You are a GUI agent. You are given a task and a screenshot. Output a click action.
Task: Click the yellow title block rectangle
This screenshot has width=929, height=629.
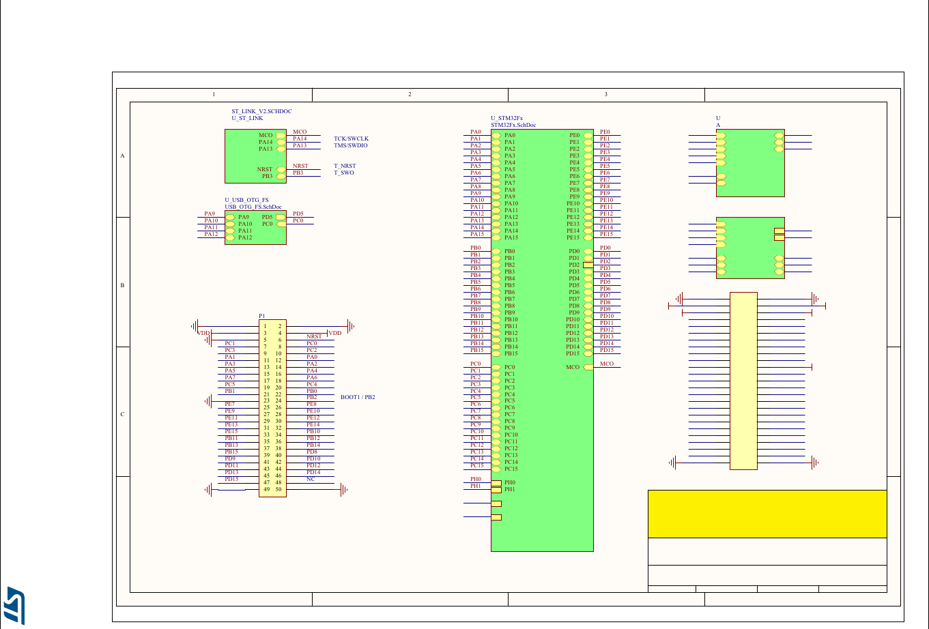tap(767, 514)
